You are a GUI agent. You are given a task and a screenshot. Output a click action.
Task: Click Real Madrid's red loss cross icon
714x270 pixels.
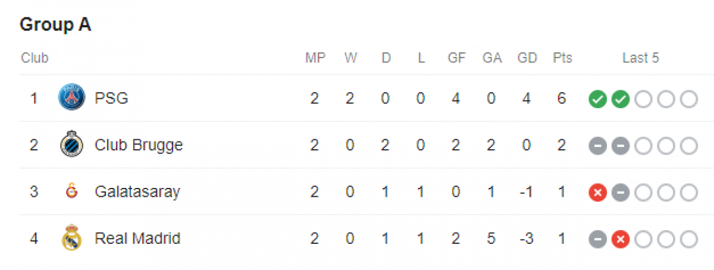[x=620, y=240]
